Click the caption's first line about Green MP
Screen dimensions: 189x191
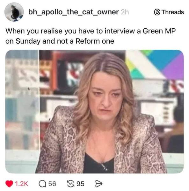[91, 31]
